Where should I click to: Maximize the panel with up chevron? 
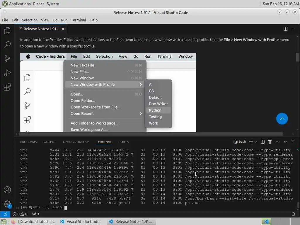[x=285, y=142]
